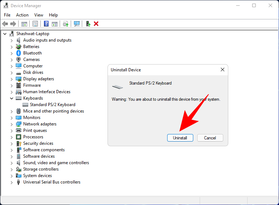Click the Keyboards category icon
Screen dimensions: 279x205
19,98
